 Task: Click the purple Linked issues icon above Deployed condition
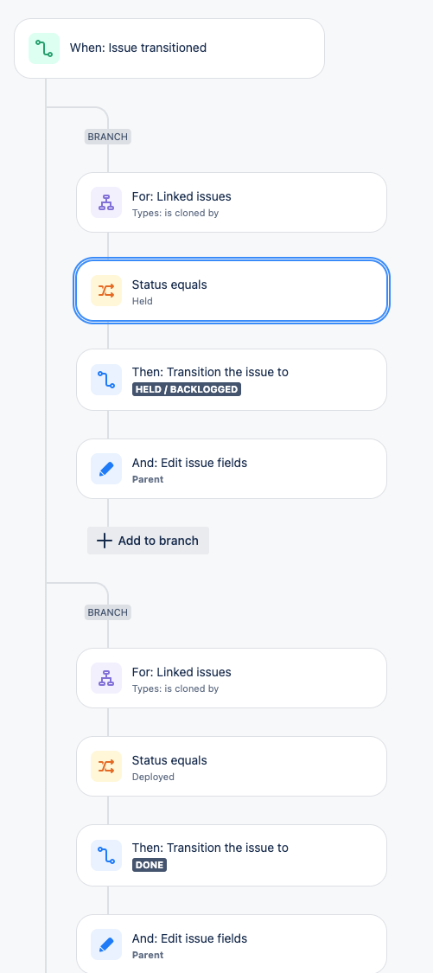pos(106,678)
